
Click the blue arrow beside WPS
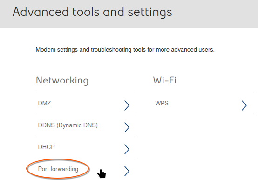pos(244,105)
